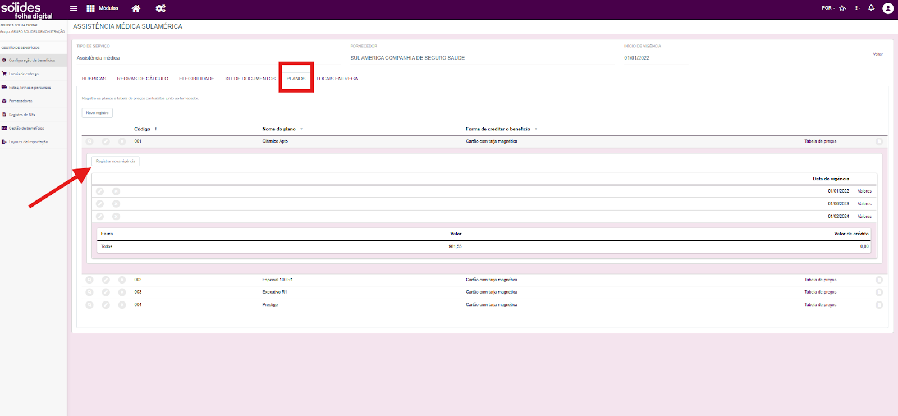Toggle the selection circle for plan 002

[x=879, y=280]
